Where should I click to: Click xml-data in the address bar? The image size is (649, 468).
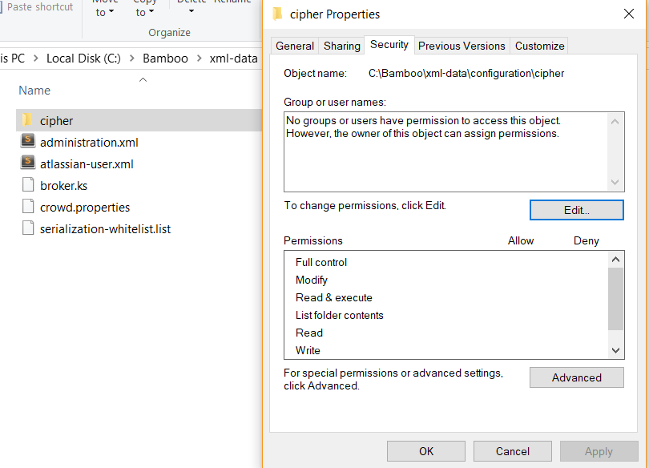[233, 58]
